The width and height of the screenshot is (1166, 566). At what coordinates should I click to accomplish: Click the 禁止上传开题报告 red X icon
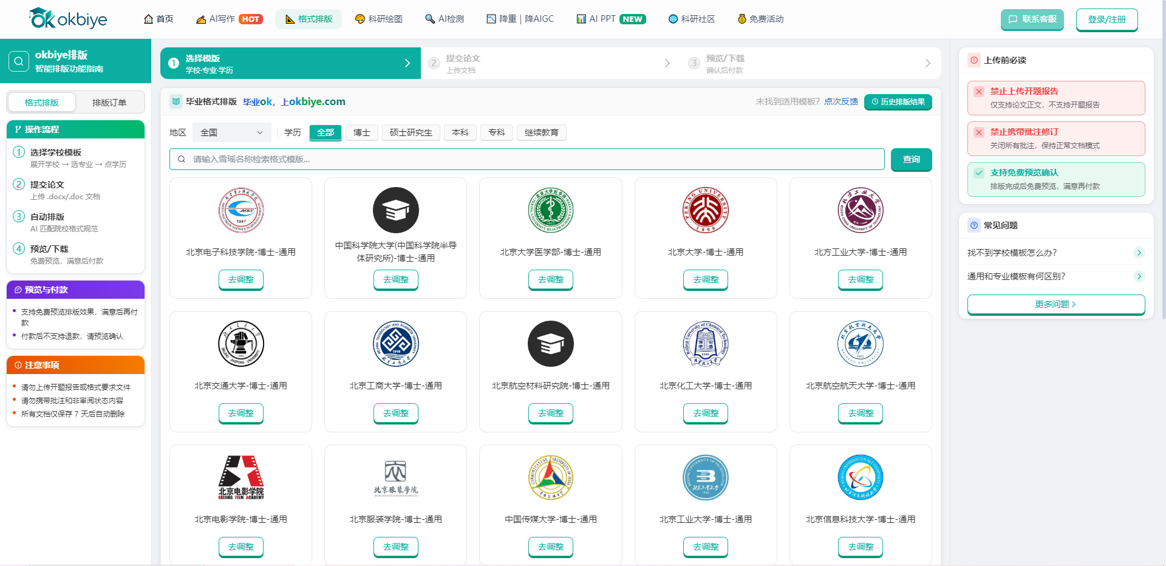coord(979,92)
